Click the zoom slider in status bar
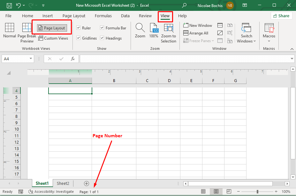This screenshot has width=296, height=196. pos(257,192)
